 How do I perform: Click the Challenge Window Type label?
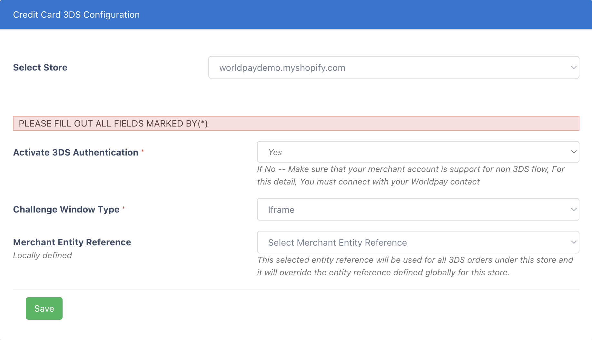(x=66, y=210)
